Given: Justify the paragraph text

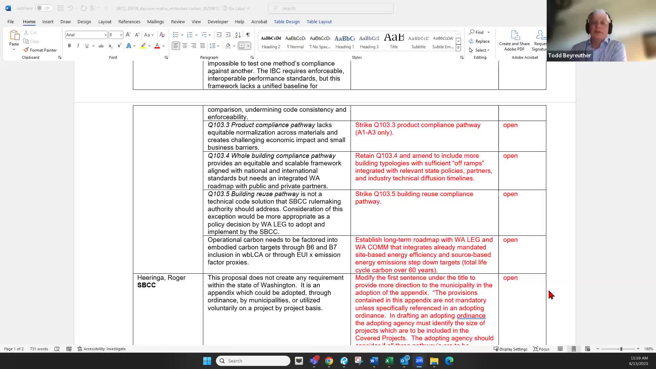Looking at the screenshot, I should 203,45.
